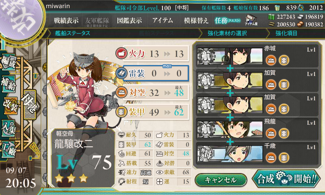Select the 赤城 material ship card

tap(257, 56)
